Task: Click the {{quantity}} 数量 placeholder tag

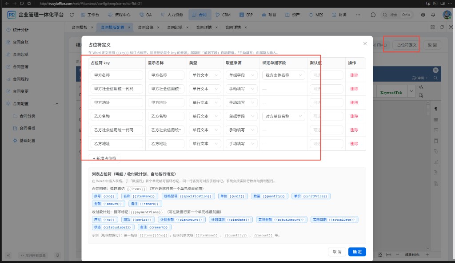Action: [270, 196]
